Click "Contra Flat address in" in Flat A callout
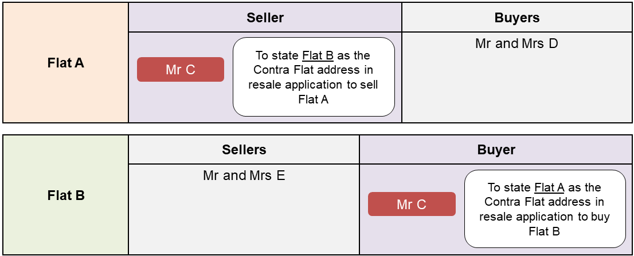Screen dimensions: 634x256 point(314,70)
